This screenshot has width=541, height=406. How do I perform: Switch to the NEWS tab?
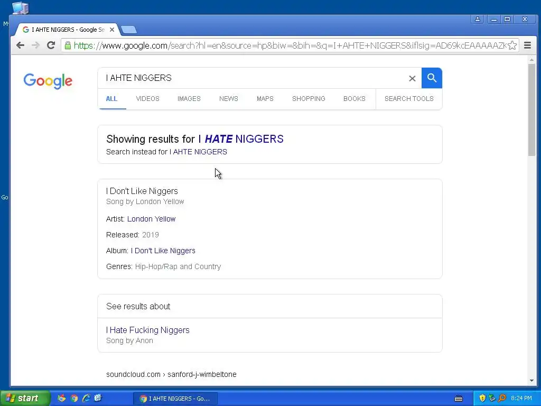(x=228, y=99)
